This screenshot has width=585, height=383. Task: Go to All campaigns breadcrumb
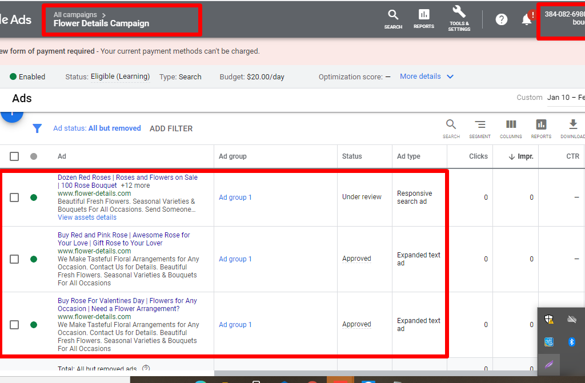coord(75,14)
